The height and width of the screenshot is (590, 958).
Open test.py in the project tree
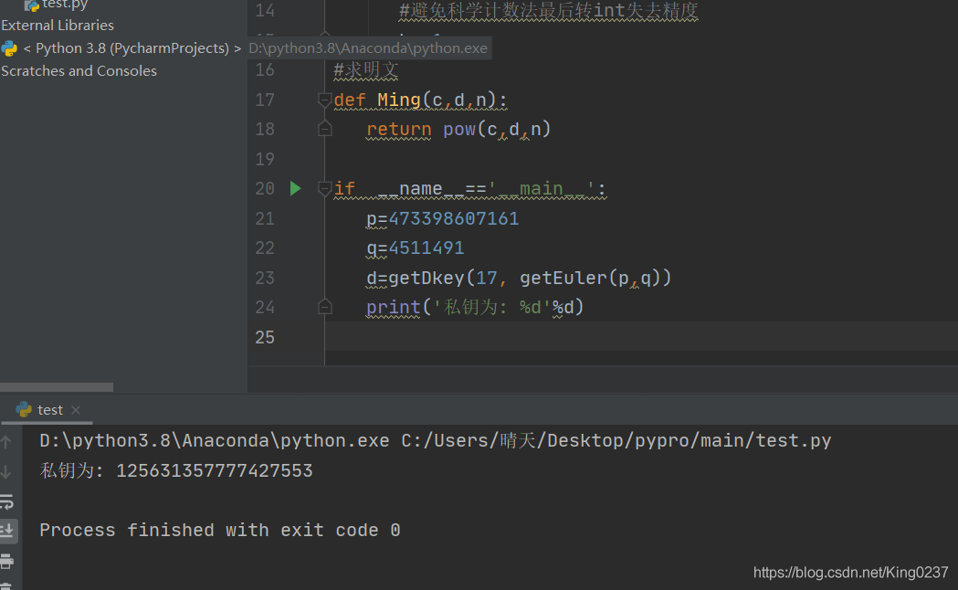[65, 5]
